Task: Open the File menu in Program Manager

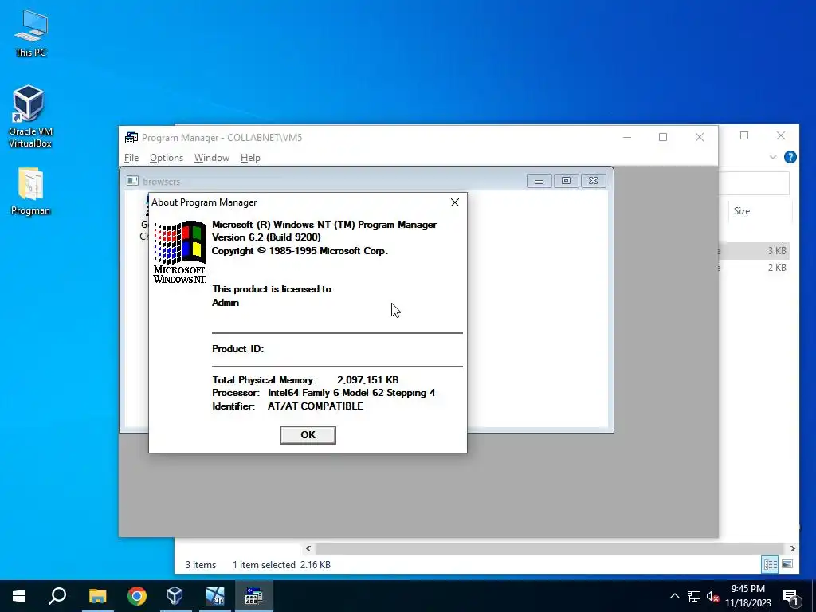Action: [131, 158]
